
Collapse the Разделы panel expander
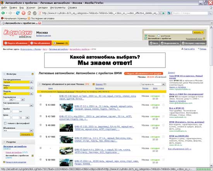pos(4,142)
